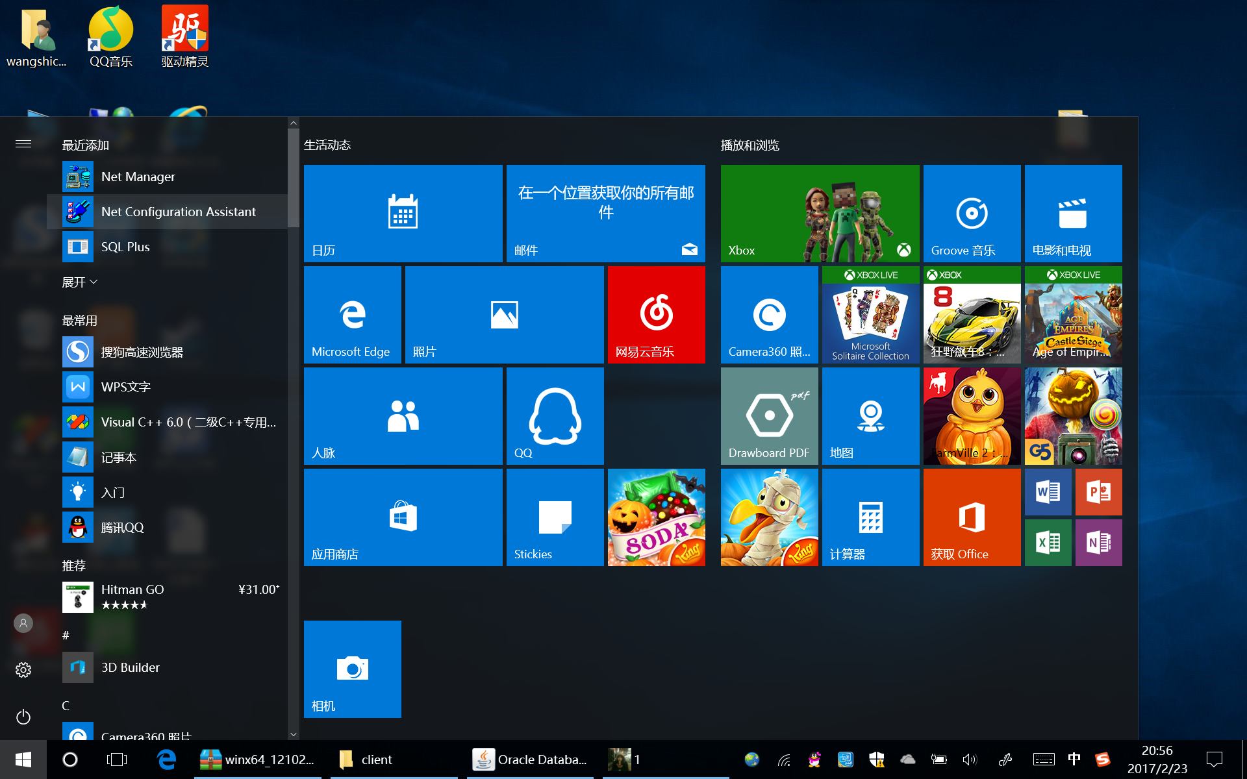The width and height of the screenshot is (1247, 779).
Task: Open the 日历 Calendar tile
Action: (403, 213)
